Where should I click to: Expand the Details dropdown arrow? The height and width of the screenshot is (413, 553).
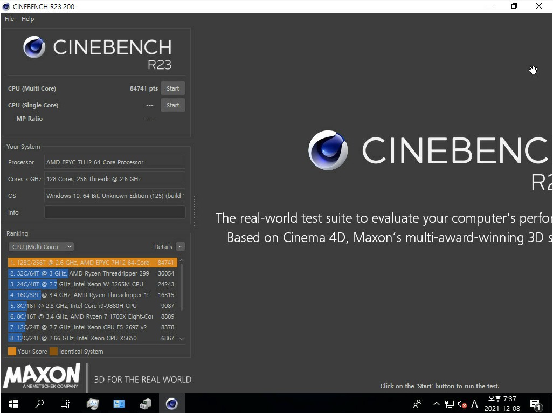181,247
